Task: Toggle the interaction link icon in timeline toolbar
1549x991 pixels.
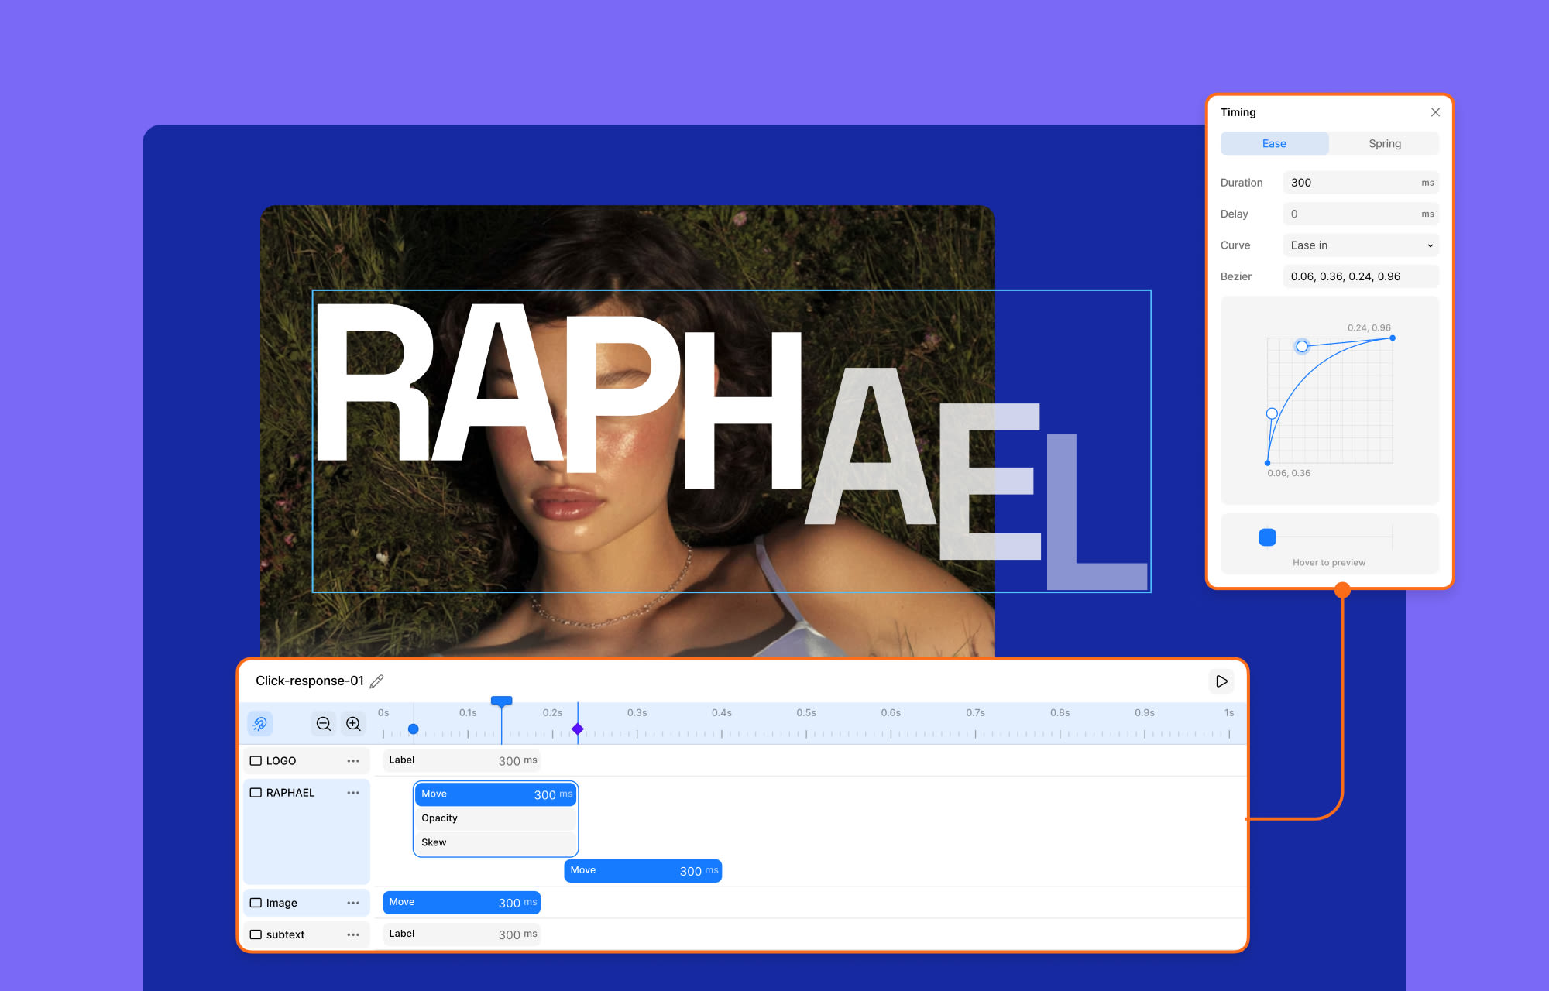Action: [260, 724]
